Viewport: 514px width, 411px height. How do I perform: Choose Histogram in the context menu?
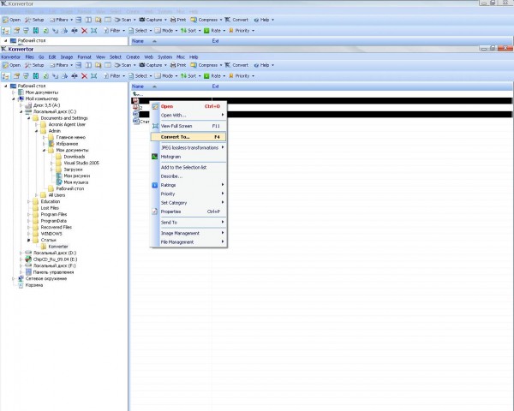tap(188, 157)
